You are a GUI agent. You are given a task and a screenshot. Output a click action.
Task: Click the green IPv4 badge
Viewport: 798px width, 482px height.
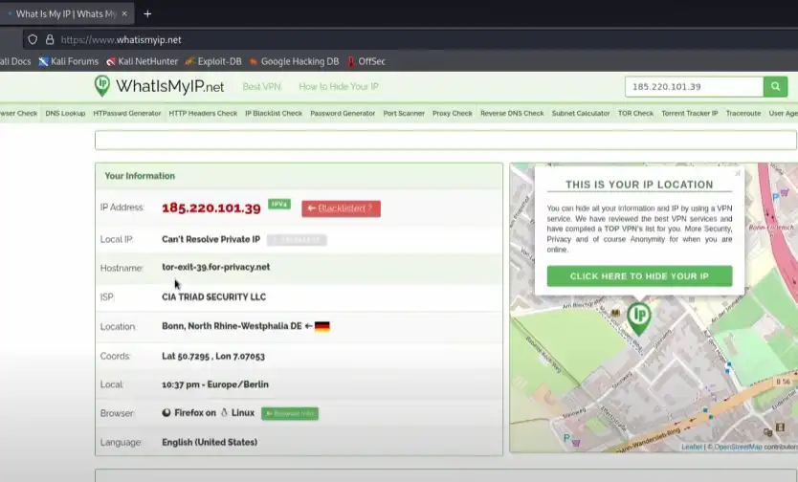click(x=279, y=204)
